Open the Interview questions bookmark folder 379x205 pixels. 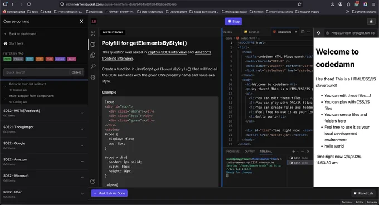(279, 12)
